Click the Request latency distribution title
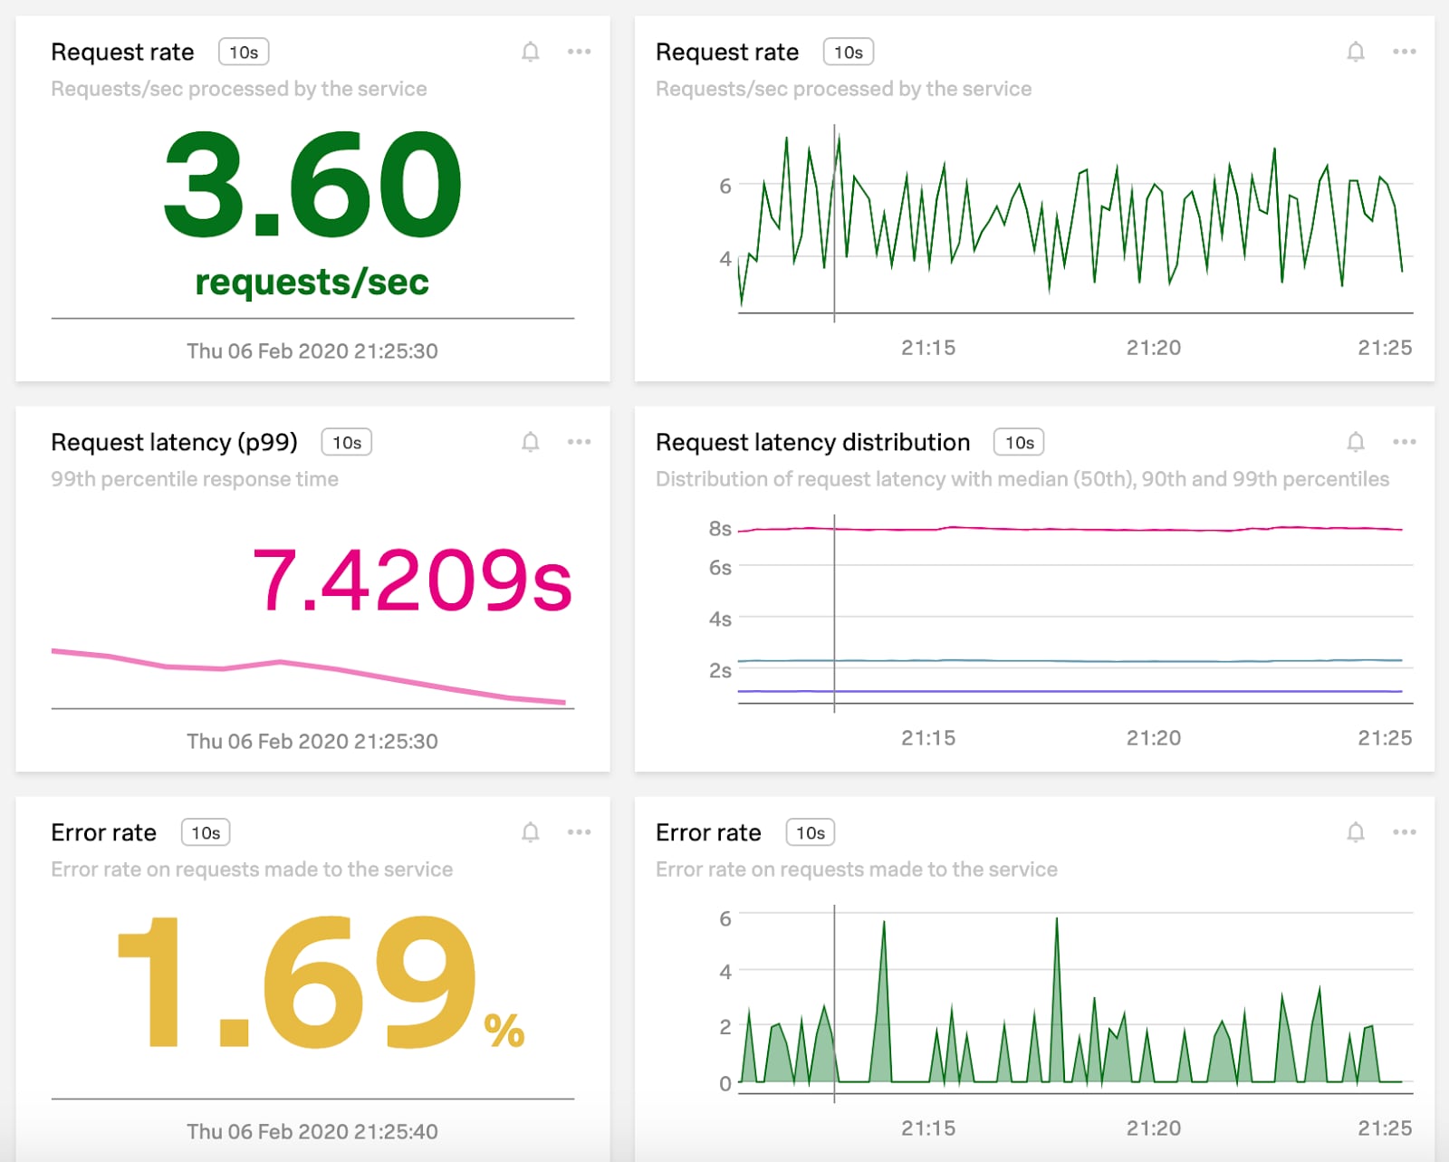 point(812,442)
